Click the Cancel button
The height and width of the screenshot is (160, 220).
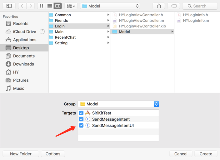tap(181, 154)
